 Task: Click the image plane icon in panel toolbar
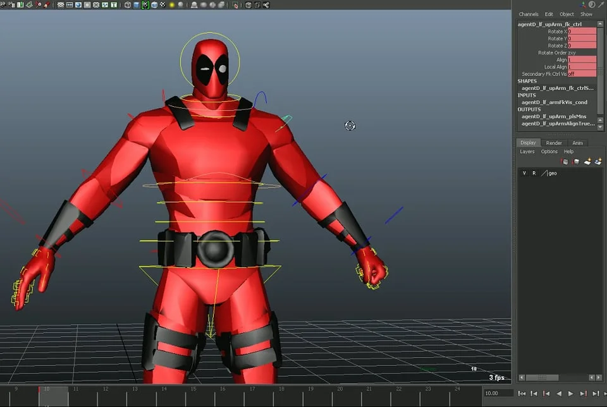29,5
